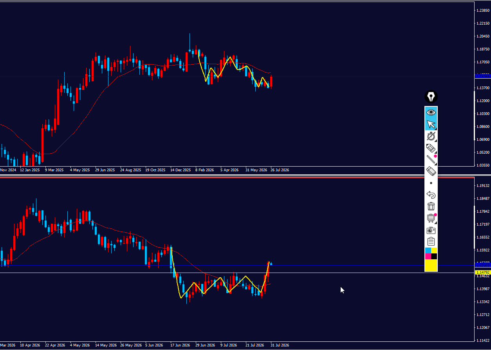
Task: Pick the magenta swatch in the palette
Action: (x=428, y=256)
